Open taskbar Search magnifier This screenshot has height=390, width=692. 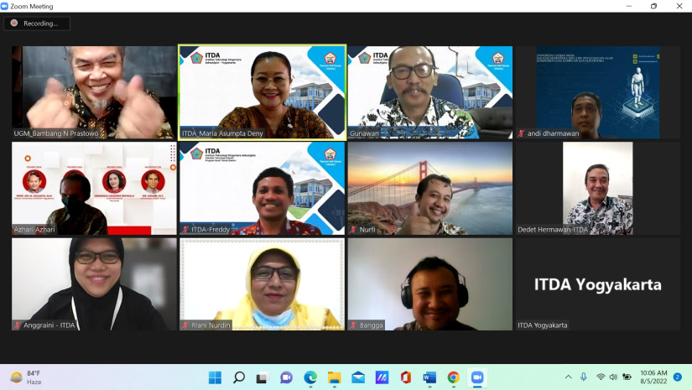pos(239,377)
